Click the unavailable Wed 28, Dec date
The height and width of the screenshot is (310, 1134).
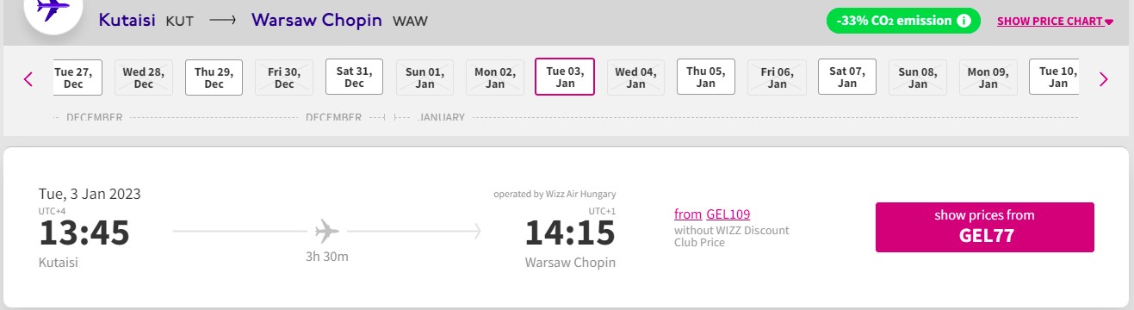point(143,77)
